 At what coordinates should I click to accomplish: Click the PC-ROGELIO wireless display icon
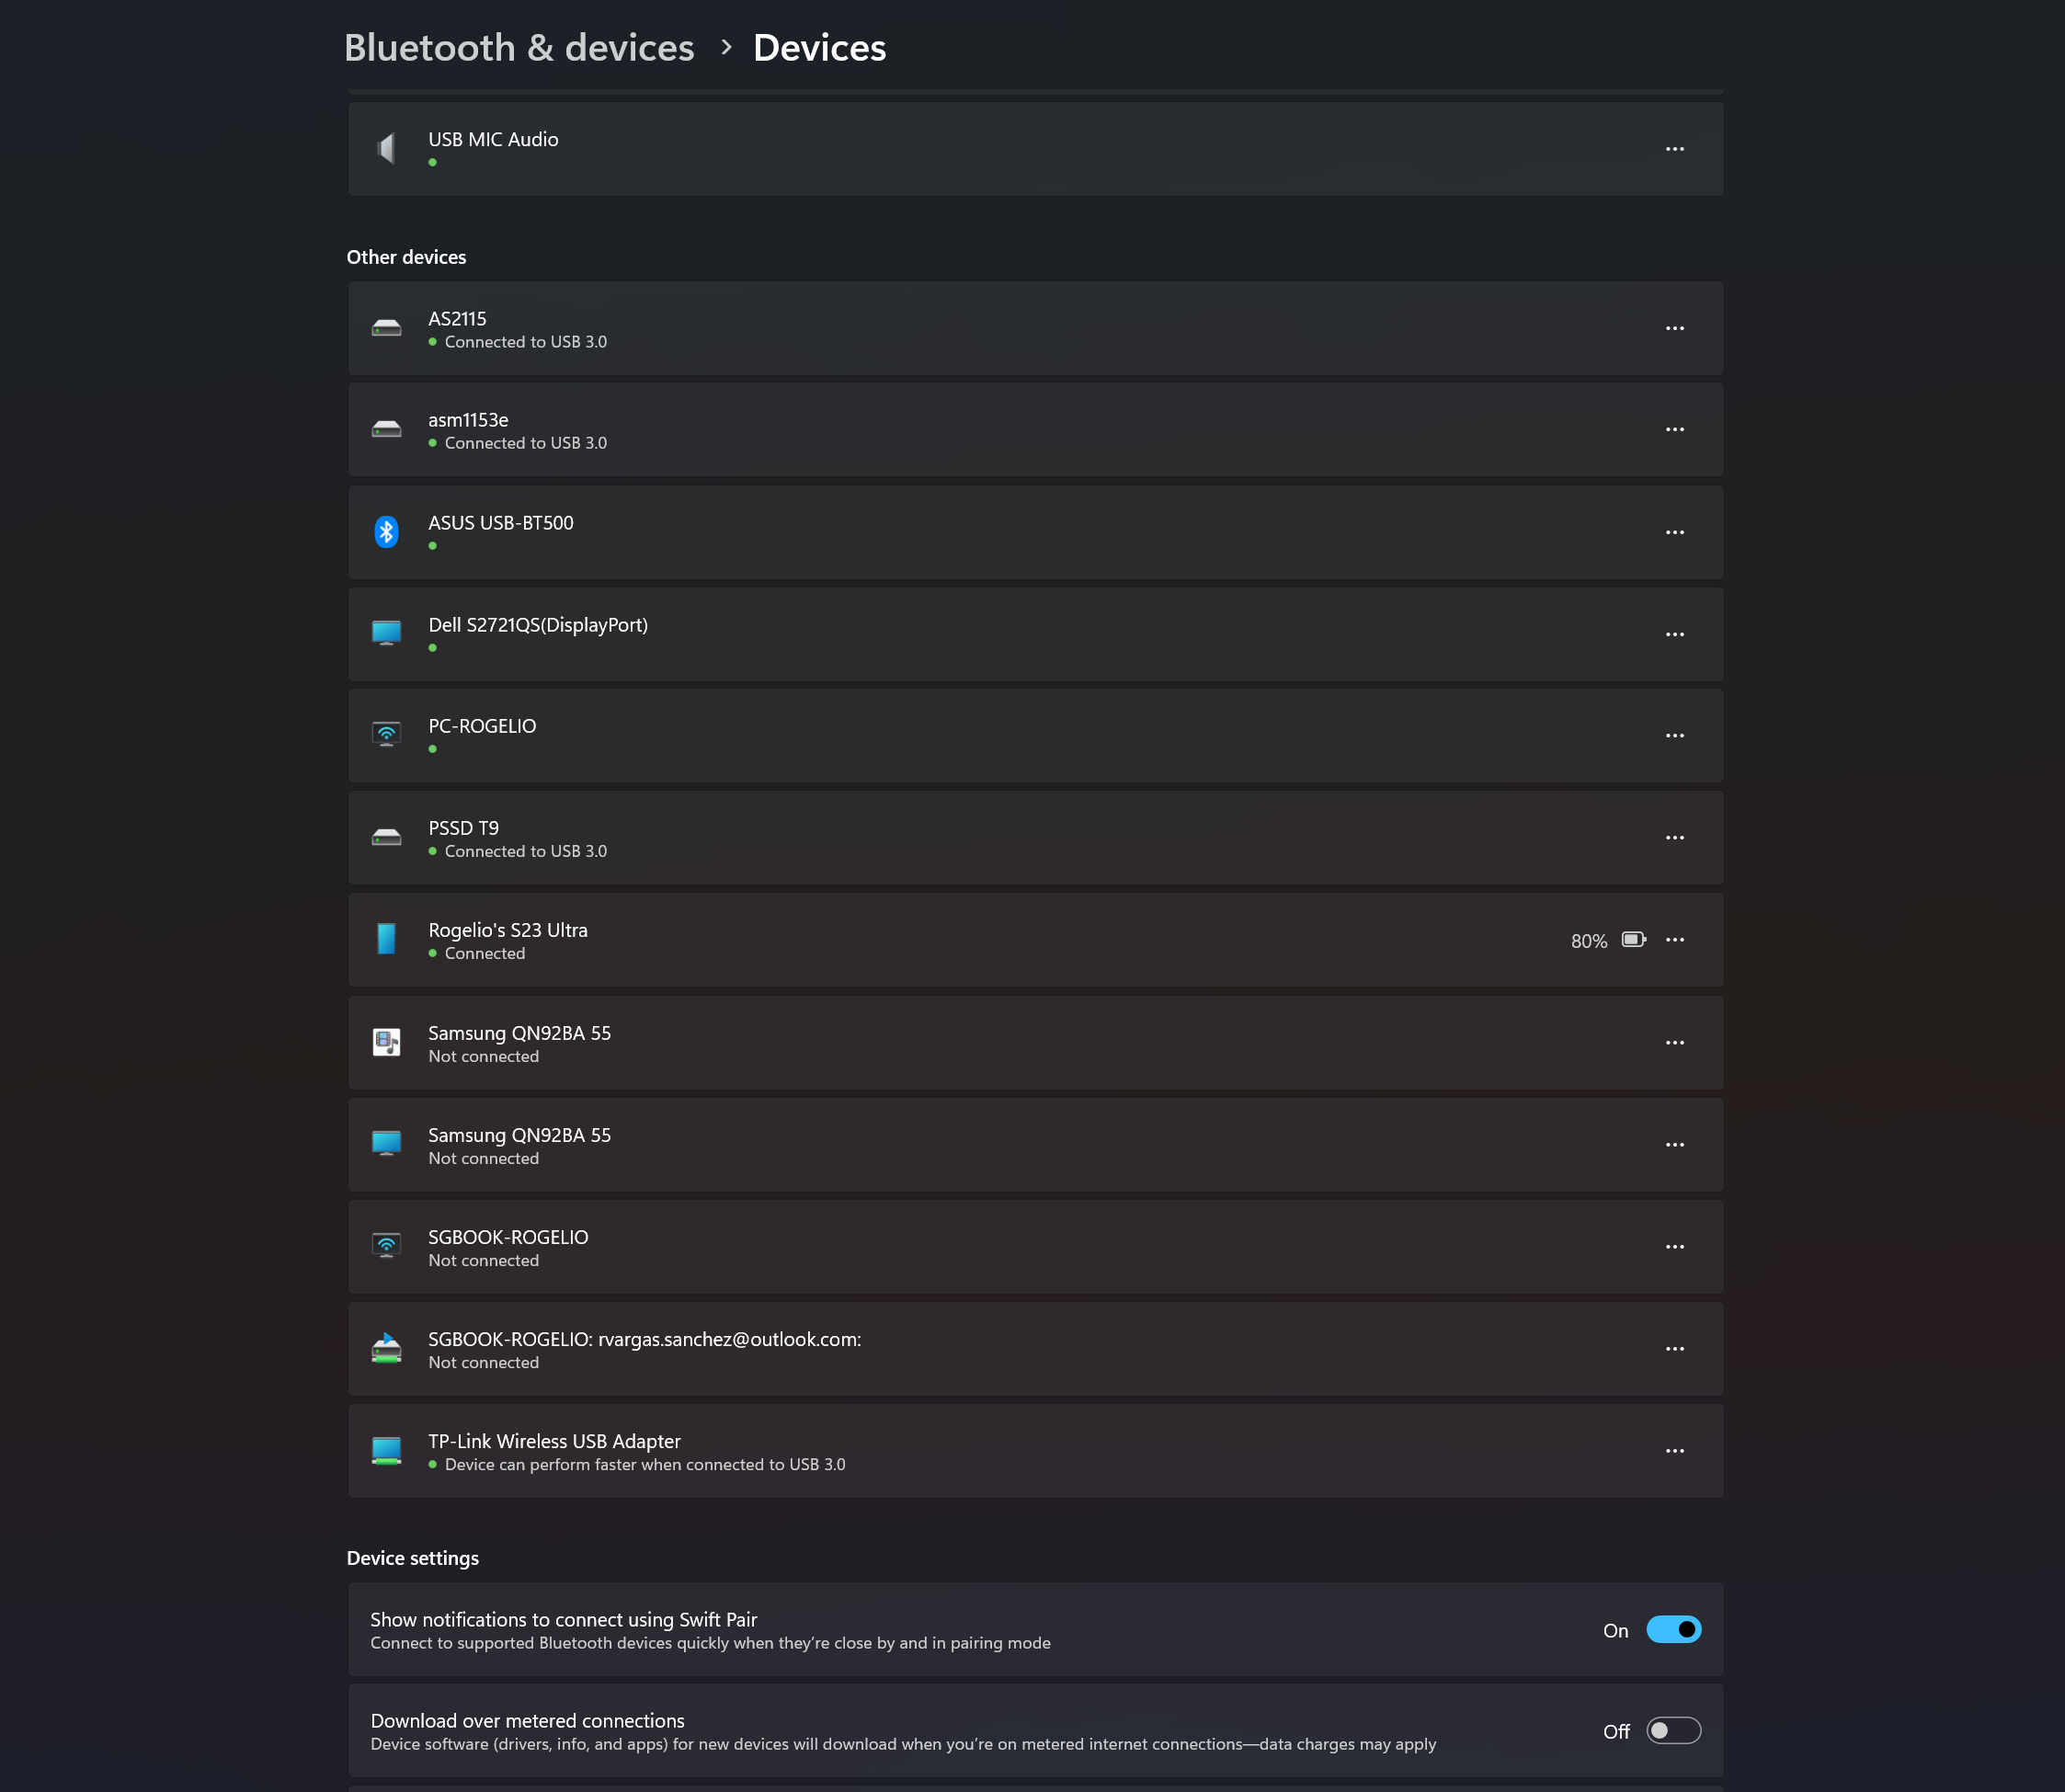pos(386,734)
